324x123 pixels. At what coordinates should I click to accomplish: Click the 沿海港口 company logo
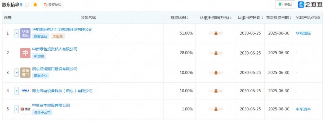(25, 73)
